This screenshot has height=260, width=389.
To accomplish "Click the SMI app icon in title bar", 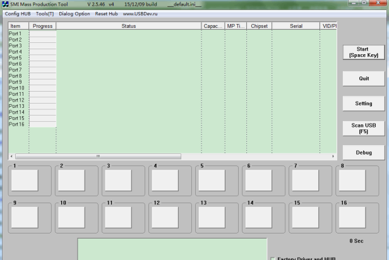I will (x=6, y=4).
